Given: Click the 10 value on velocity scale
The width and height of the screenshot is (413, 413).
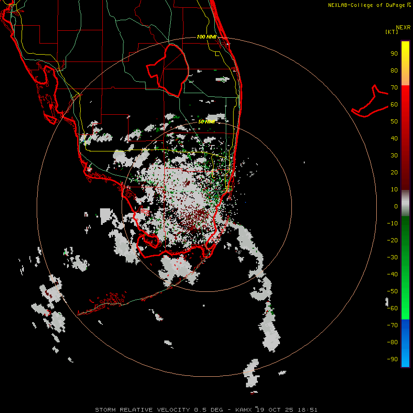Looking at the screenshot, I should [394, 190].
